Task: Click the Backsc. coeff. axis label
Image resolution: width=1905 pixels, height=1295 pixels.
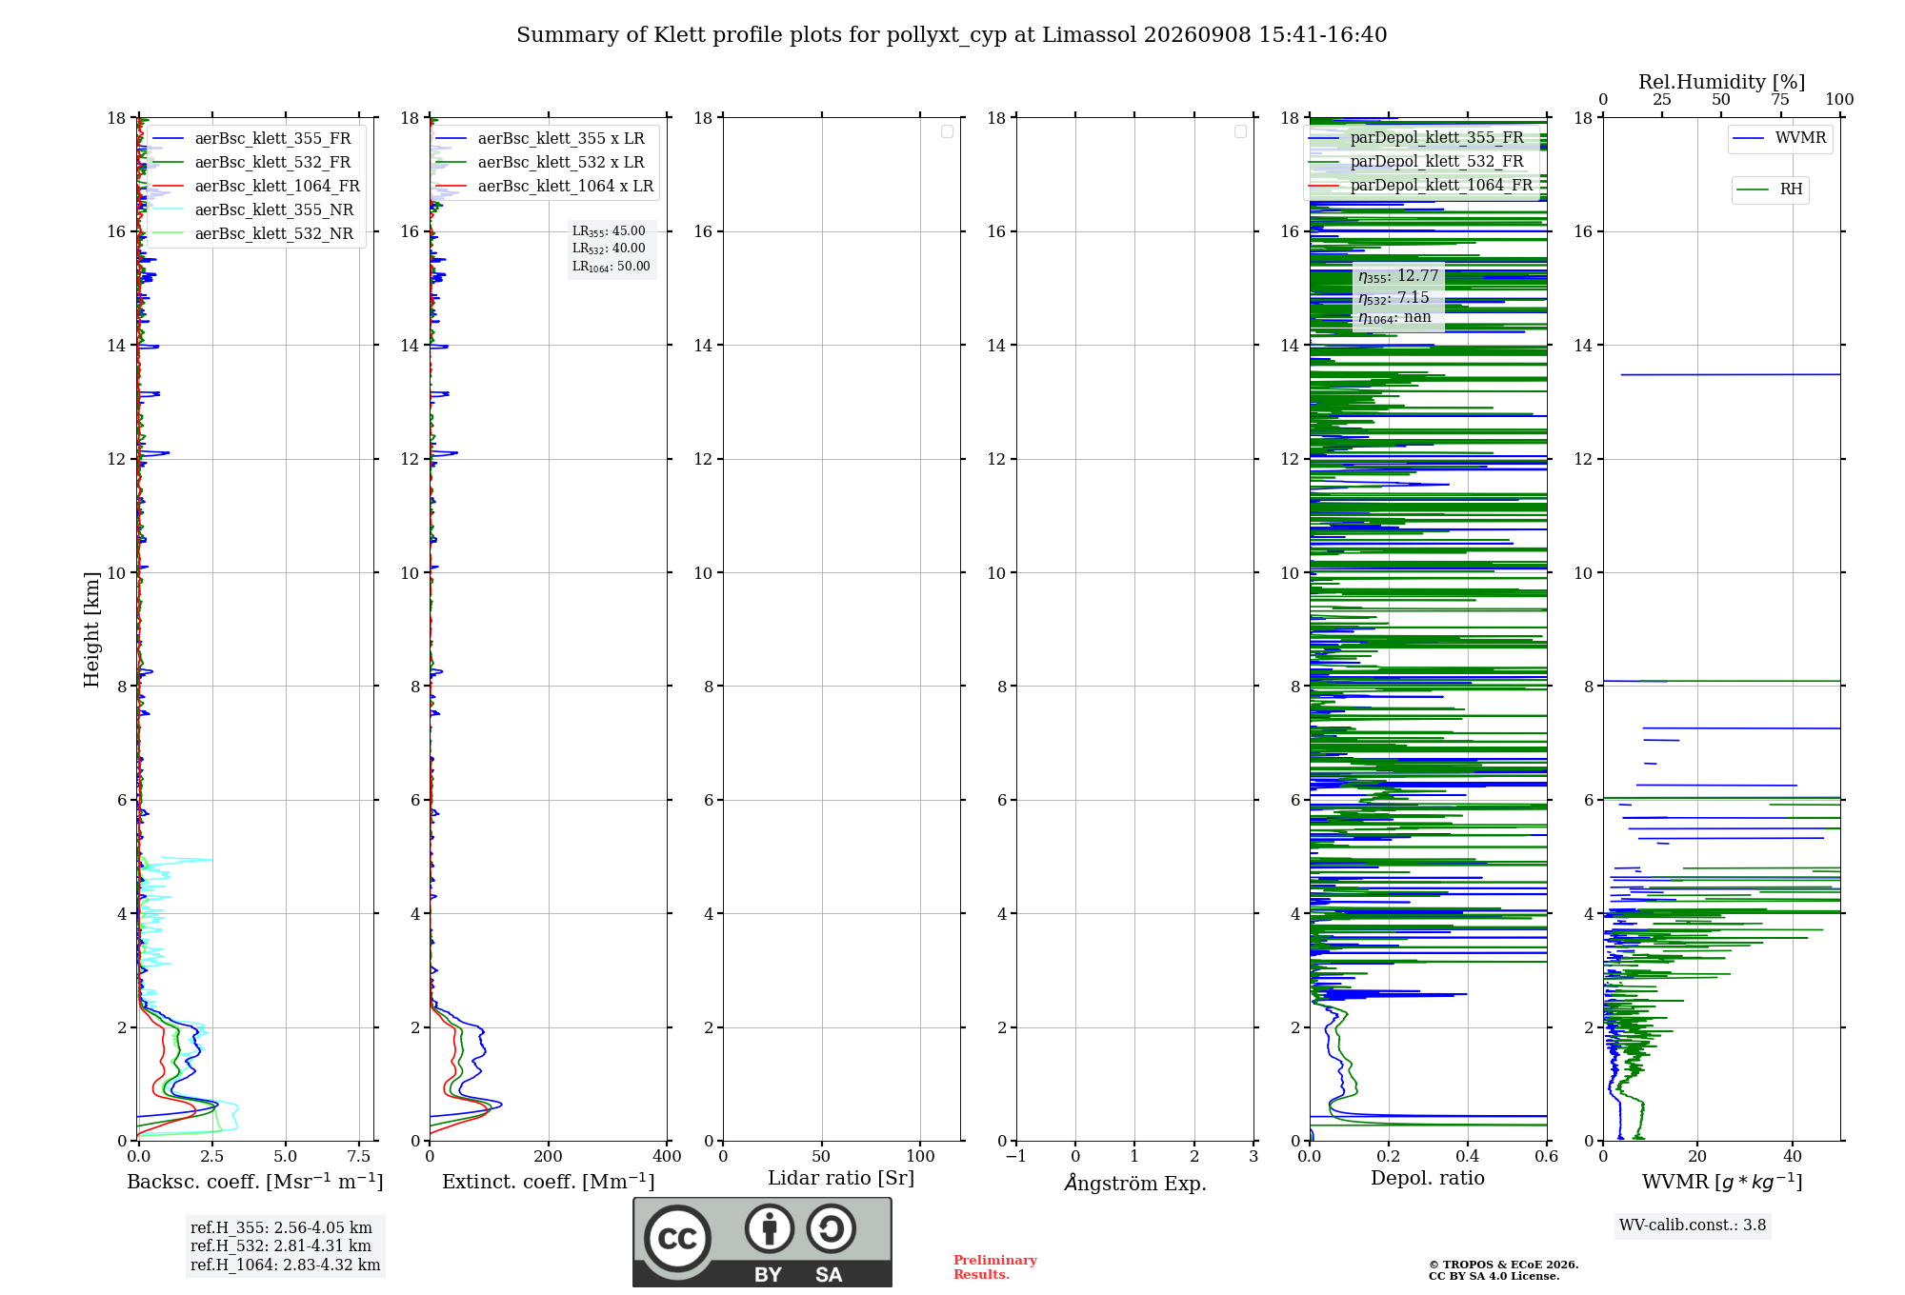Action: tap(255, 1182)
